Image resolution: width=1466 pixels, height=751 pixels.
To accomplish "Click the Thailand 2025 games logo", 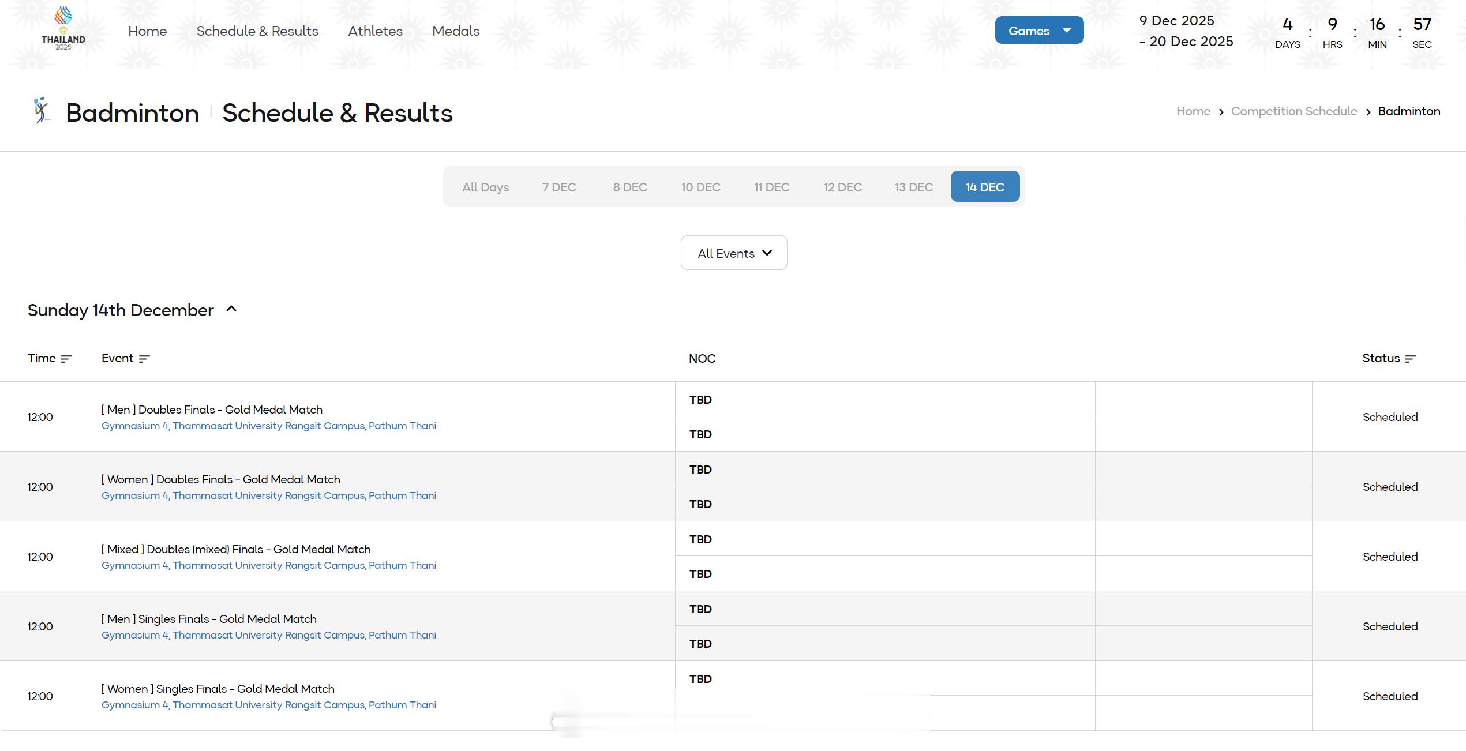I will tap(63, 29).
